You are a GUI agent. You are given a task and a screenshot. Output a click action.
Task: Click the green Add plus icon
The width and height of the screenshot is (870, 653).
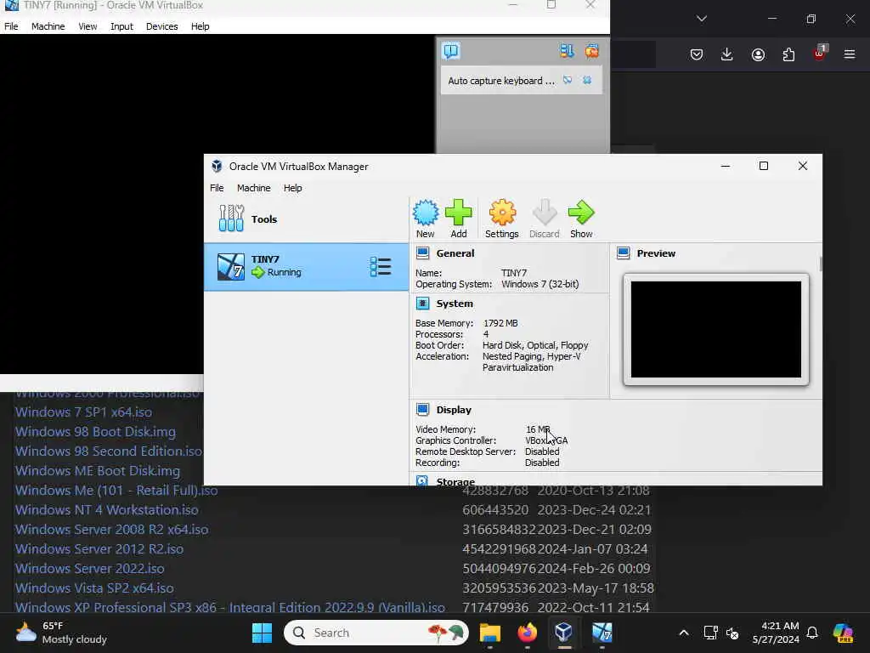(458, 219)
